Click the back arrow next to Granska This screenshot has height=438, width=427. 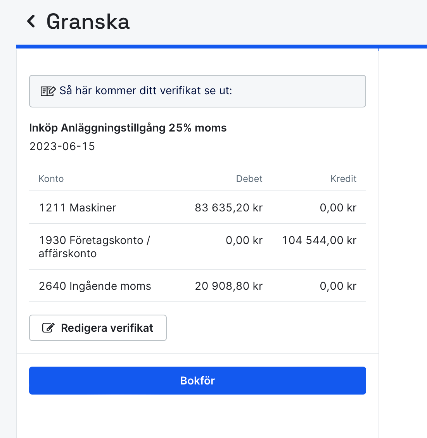coord(31,22)
